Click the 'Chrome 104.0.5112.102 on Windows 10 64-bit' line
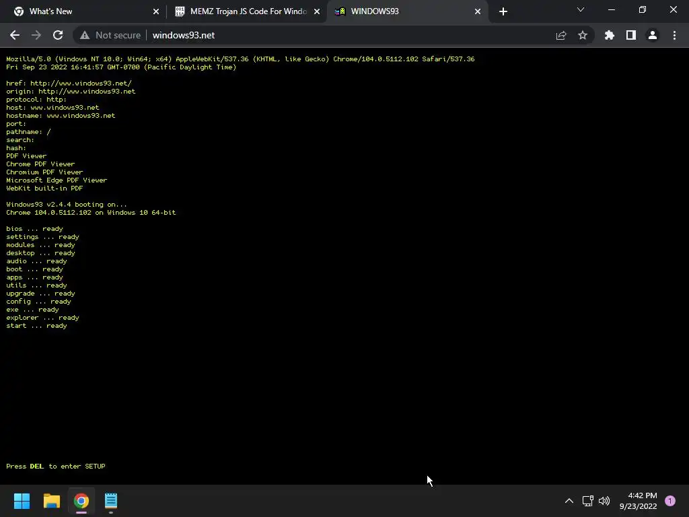This screenshot has width=689, height=517. pyautogui.click(x=91, y=212)
